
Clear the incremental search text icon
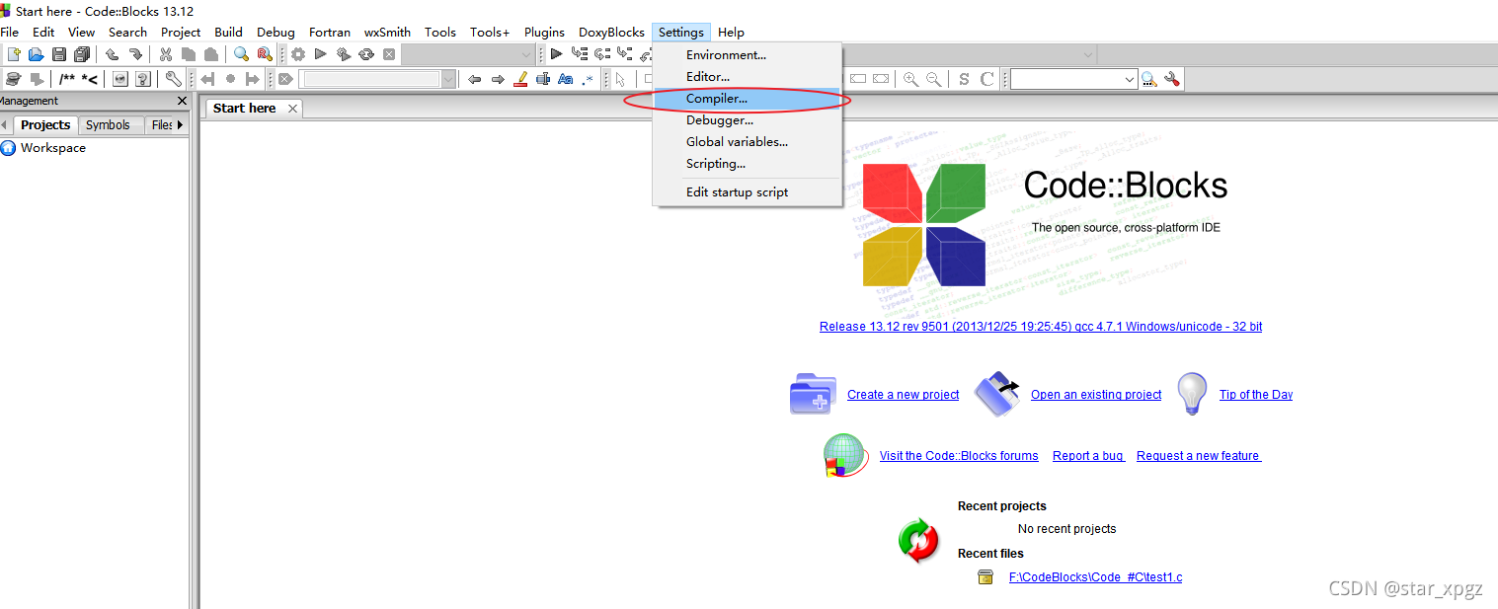[x=284, y=79]
